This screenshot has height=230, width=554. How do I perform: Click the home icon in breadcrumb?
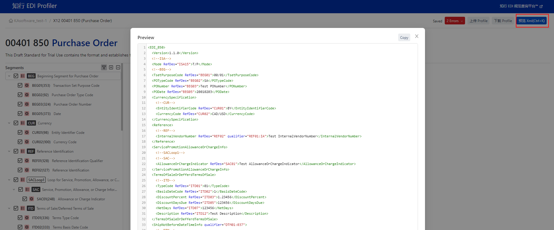click(11, 21)
